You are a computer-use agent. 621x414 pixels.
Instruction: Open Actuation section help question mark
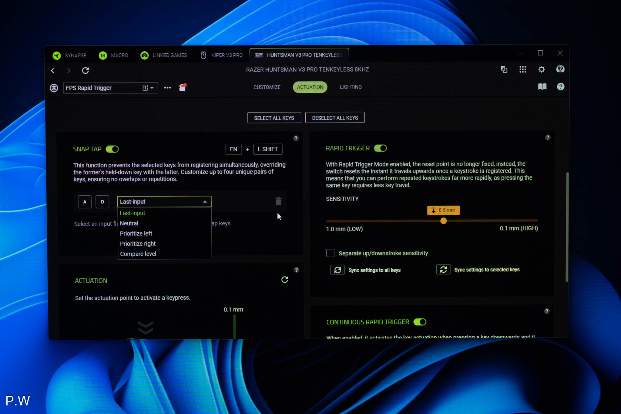point(297,270)
